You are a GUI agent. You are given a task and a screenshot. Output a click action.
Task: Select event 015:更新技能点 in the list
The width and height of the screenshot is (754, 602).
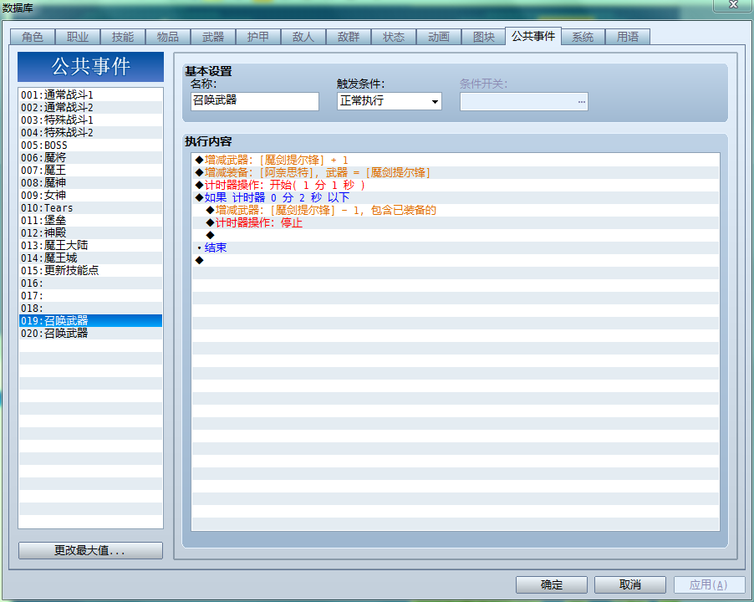pos(90,270)
